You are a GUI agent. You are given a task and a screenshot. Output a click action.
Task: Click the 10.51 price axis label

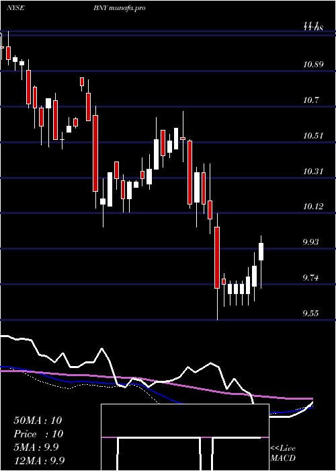point(313,136)
